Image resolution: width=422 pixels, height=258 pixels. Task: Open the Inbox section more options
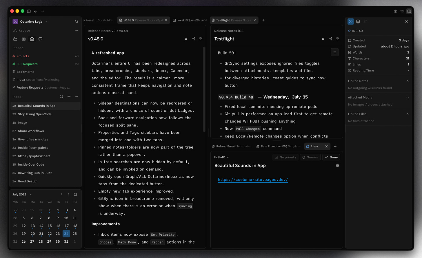coord(76,97)
